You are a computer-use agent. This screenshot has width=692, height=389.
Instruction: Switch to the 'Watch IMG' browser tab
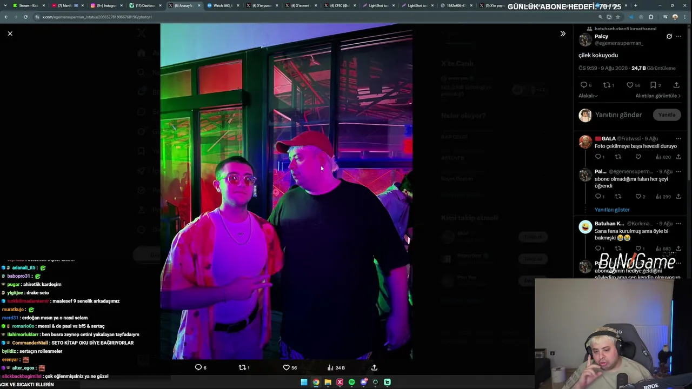pos(222,5)
